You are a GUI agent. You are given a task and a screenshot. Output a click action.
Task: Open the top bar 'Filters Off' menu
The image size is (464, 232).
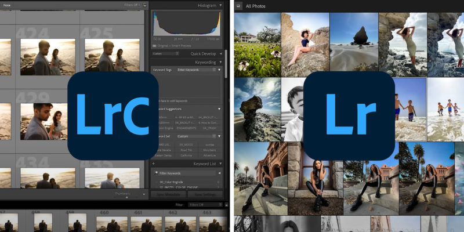point(132,5)
